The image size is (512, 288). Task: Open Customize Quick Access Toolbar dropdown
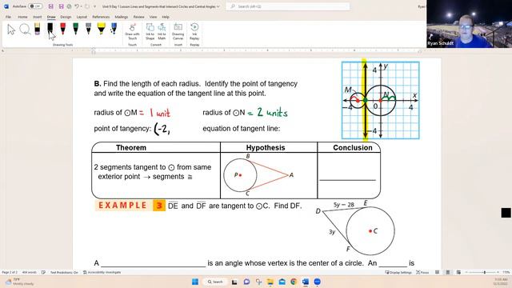coord(94,6)
